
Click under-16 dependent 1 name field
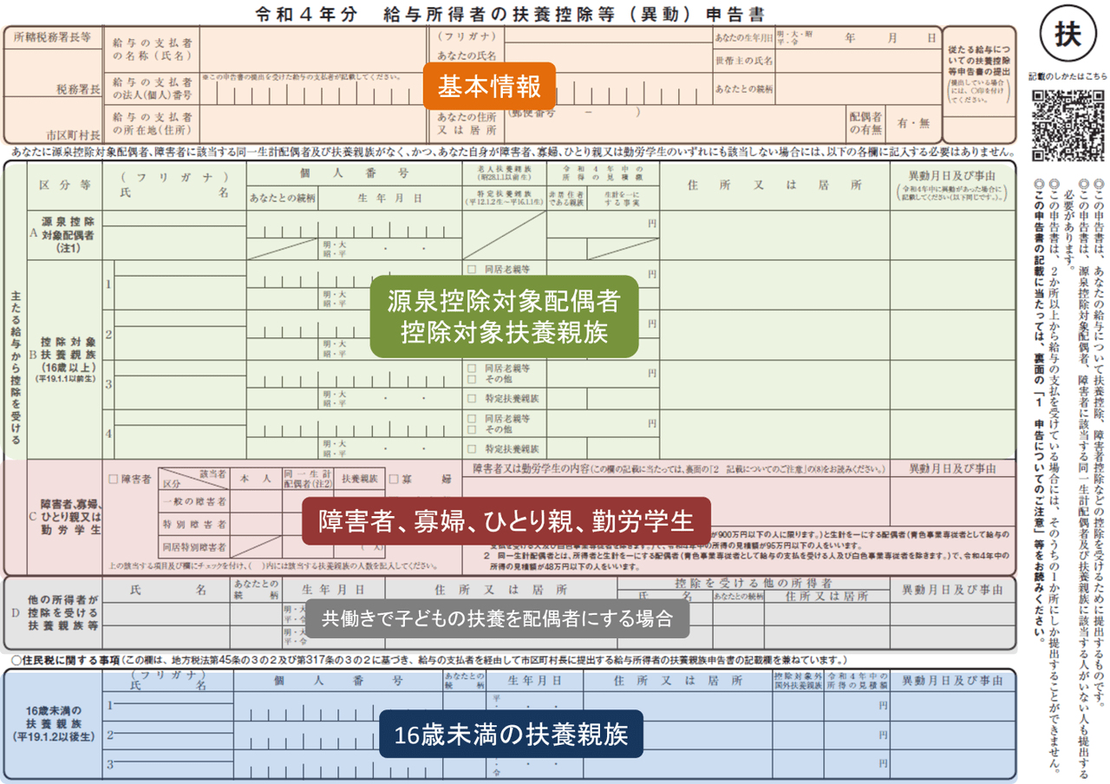pyautogui.click(x=168, y=706)
